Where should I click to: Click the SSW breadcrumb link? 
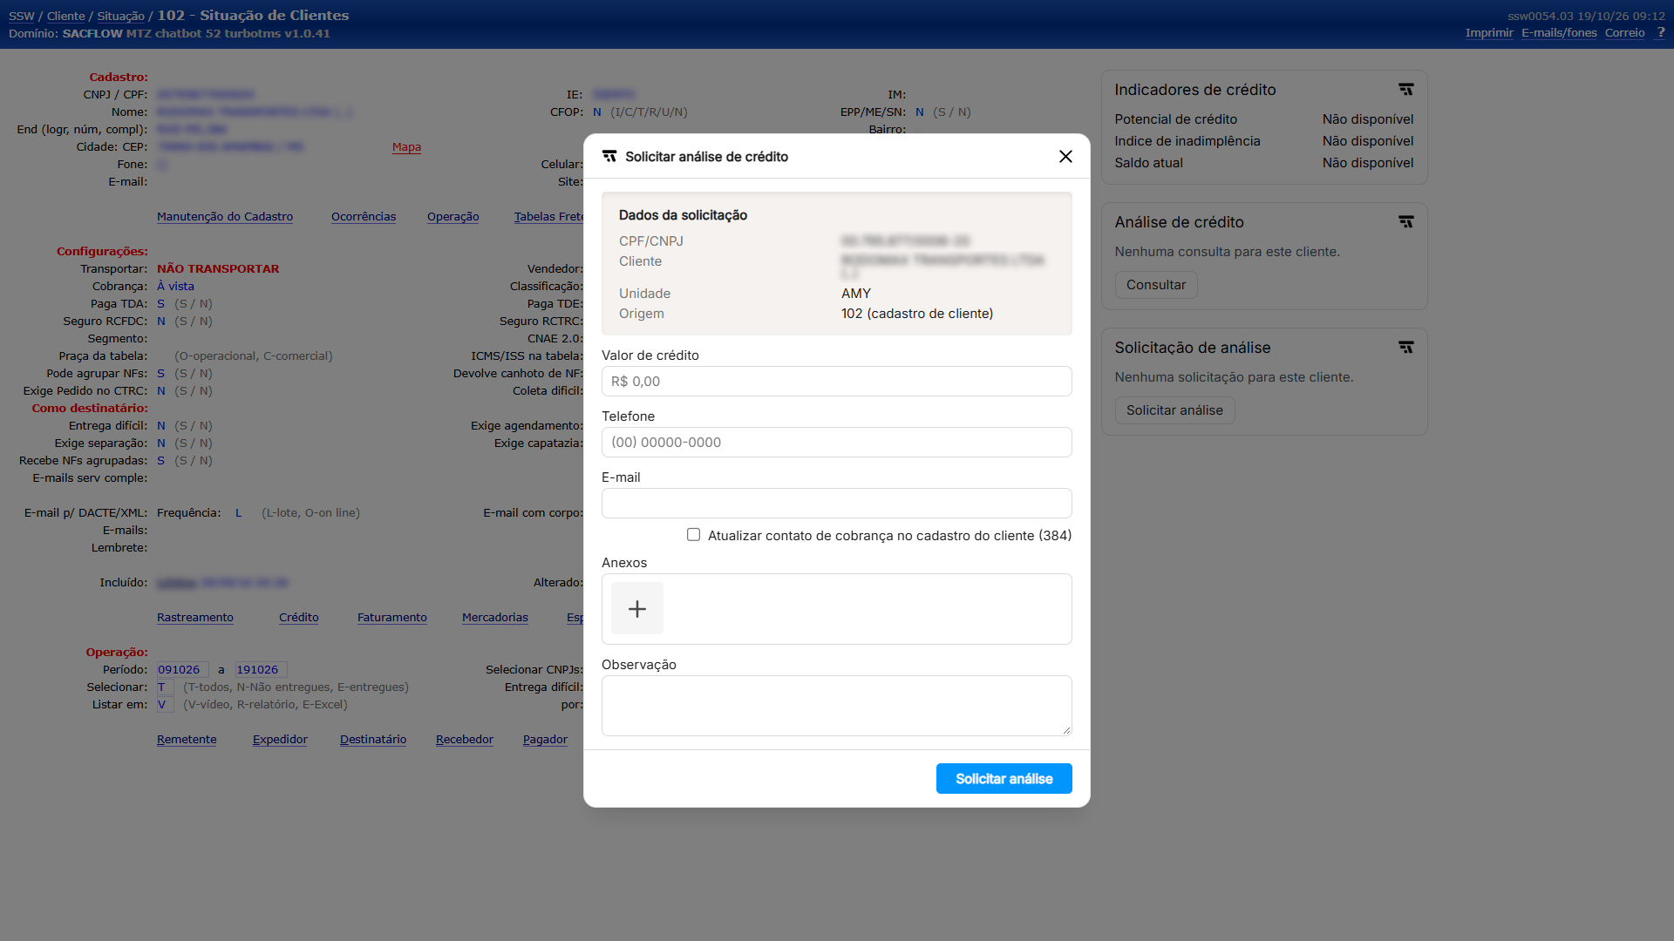22,17
